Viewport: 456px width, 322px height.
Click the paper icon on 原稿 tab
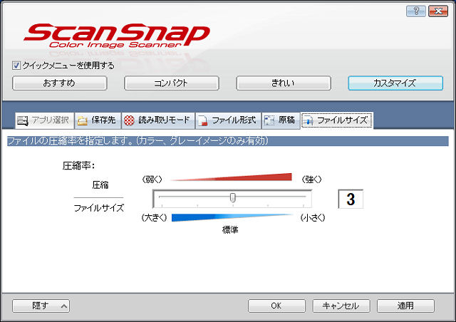(269, 120)
